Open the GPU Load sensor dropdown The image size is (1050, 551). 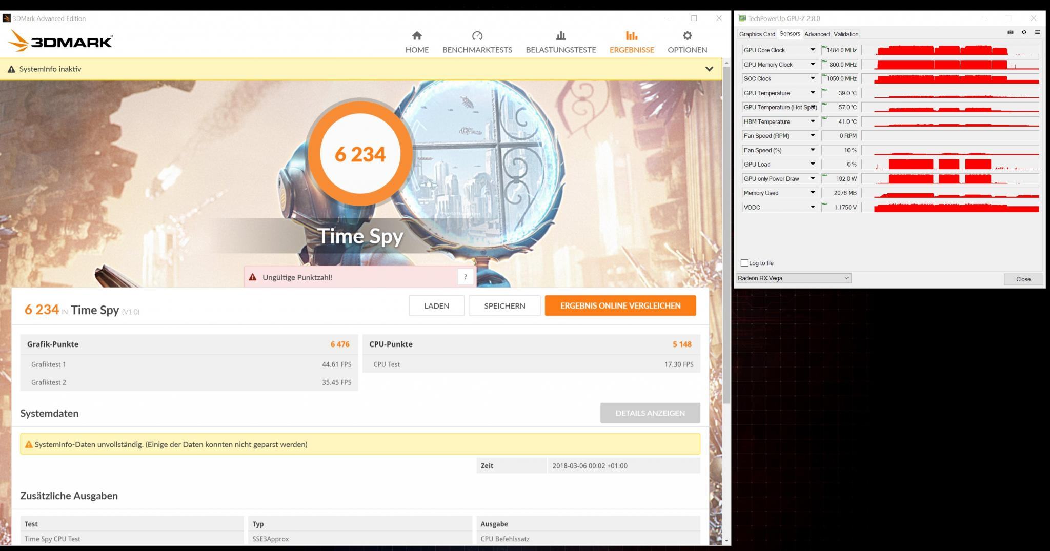coord(813,164)
